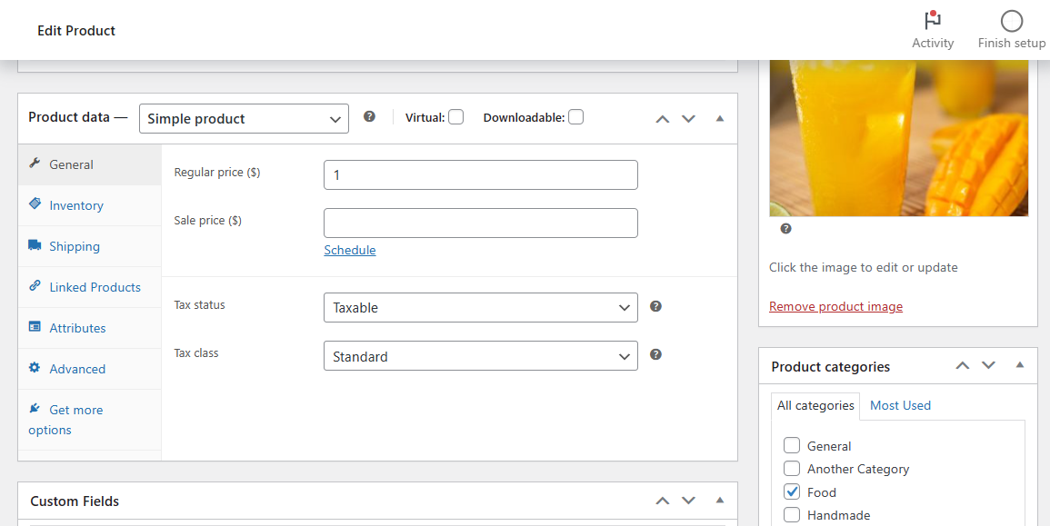Viewport: 1050px width, 526px height.
Task: Focus the Regular price field
Action: pos(481,174)
